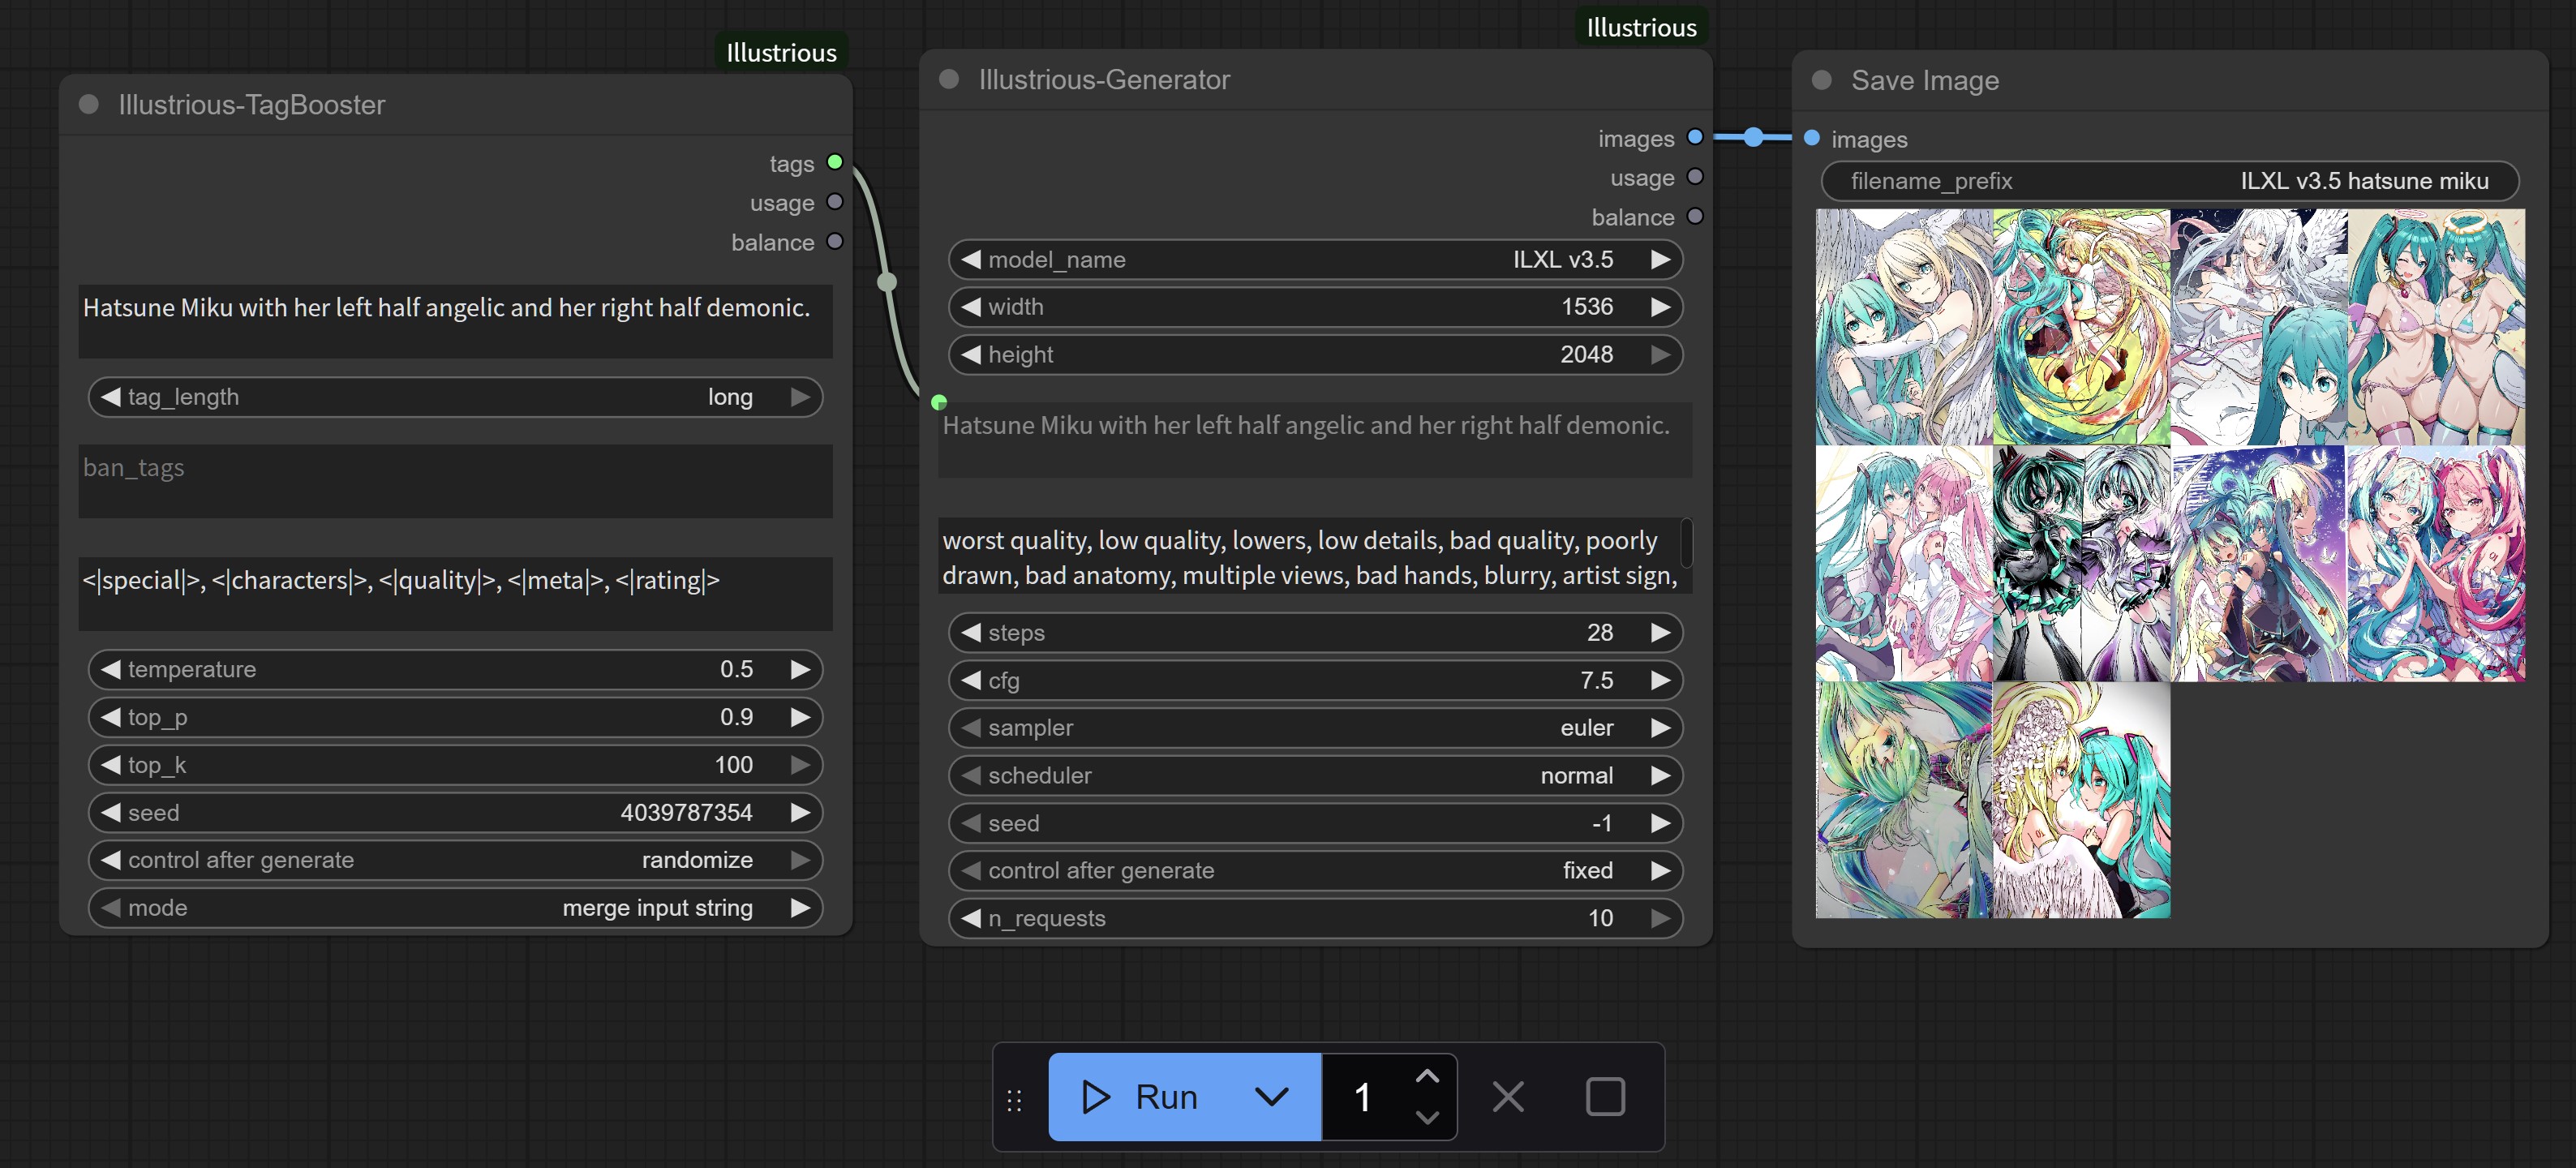The image size is (2576, 1168).
Task: Decrease temperature with left arrow
Action: coord(110,669)
